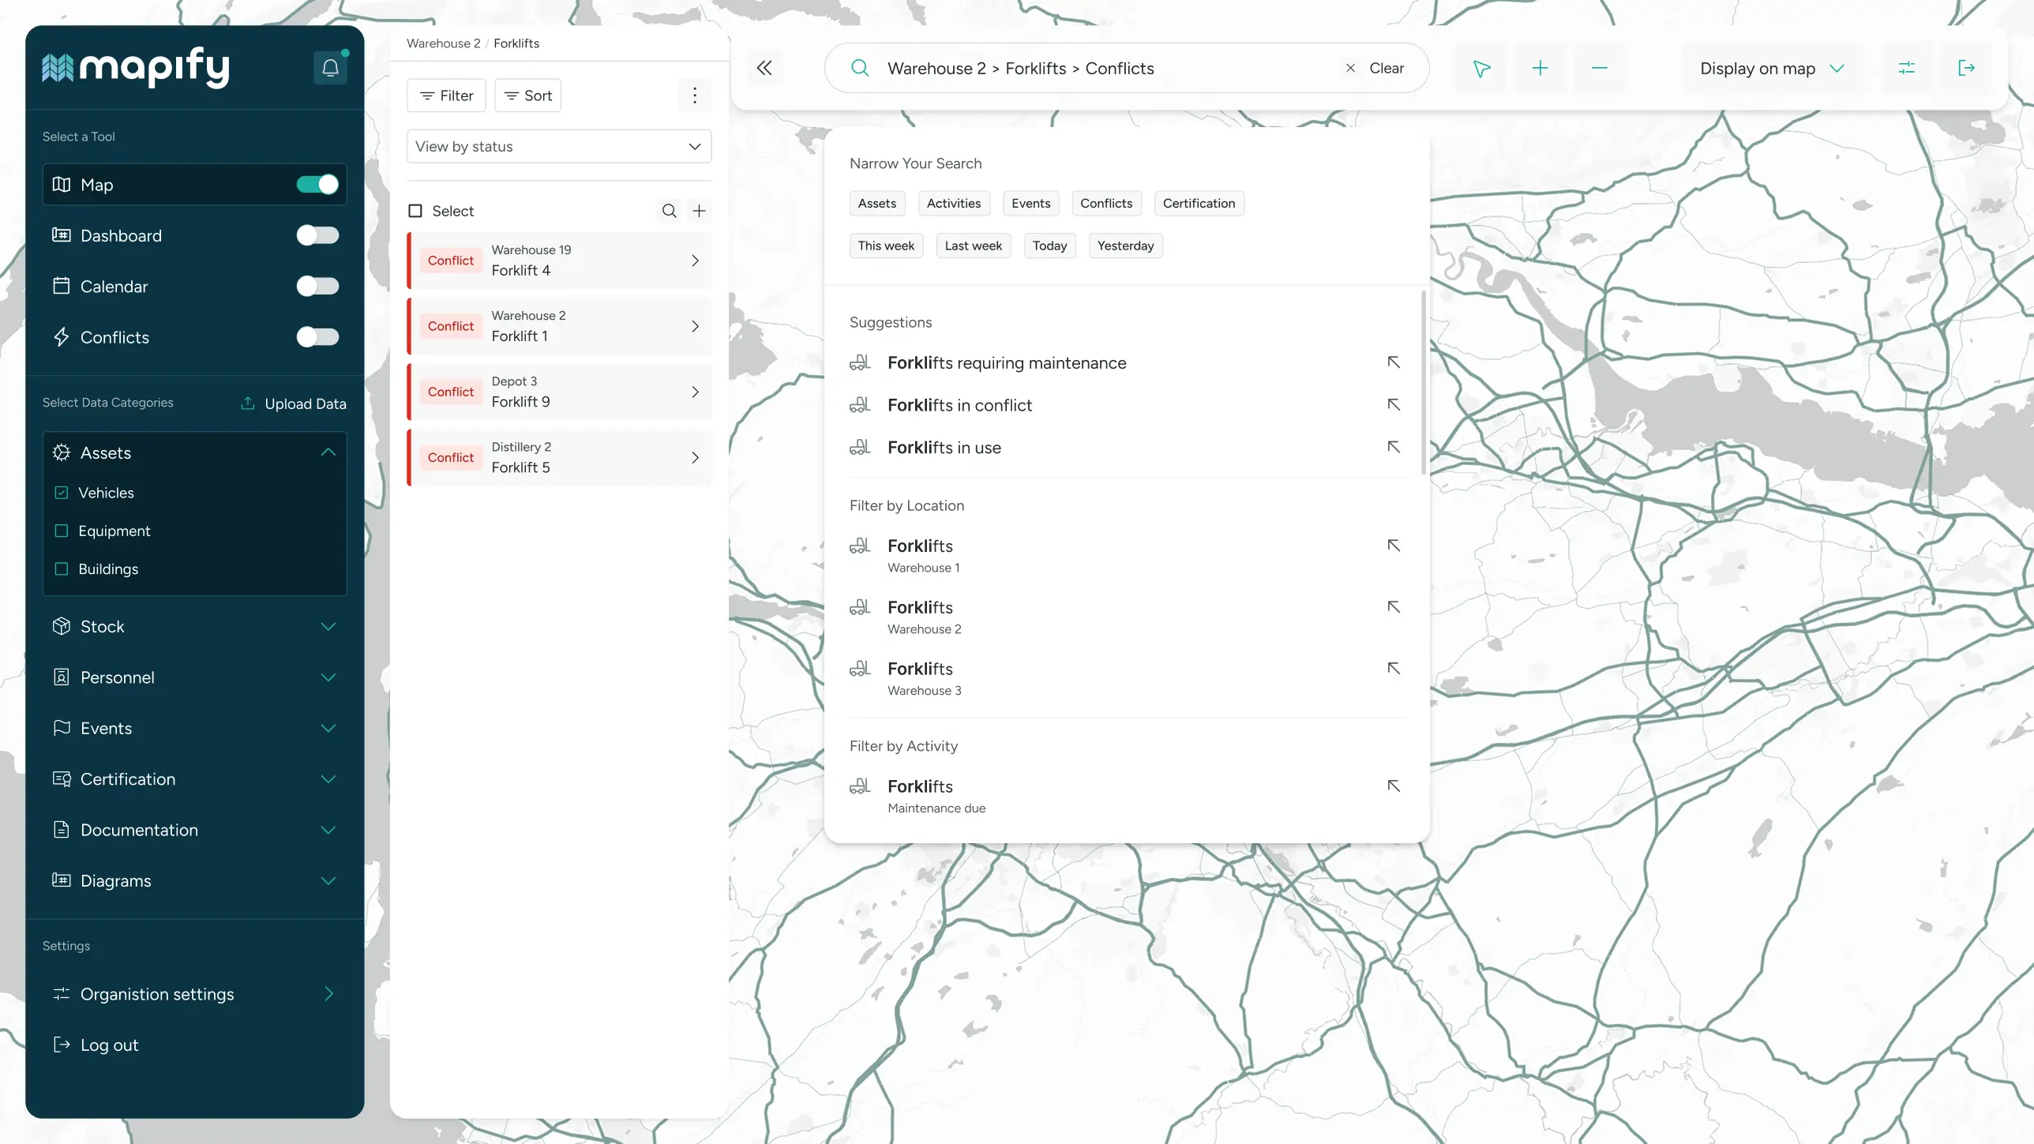2034x1144 pixels.
Task: Select the Map tool icon in sidebar
Action: point(61,184)
